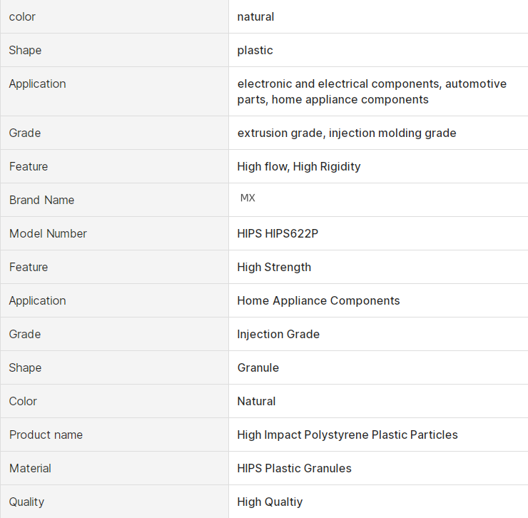The height and width of the screenshot is (518, 528).
Task: Click 'High Impact Polystyrene Plastic Particles' text
Action: click(x=347, y=435)
